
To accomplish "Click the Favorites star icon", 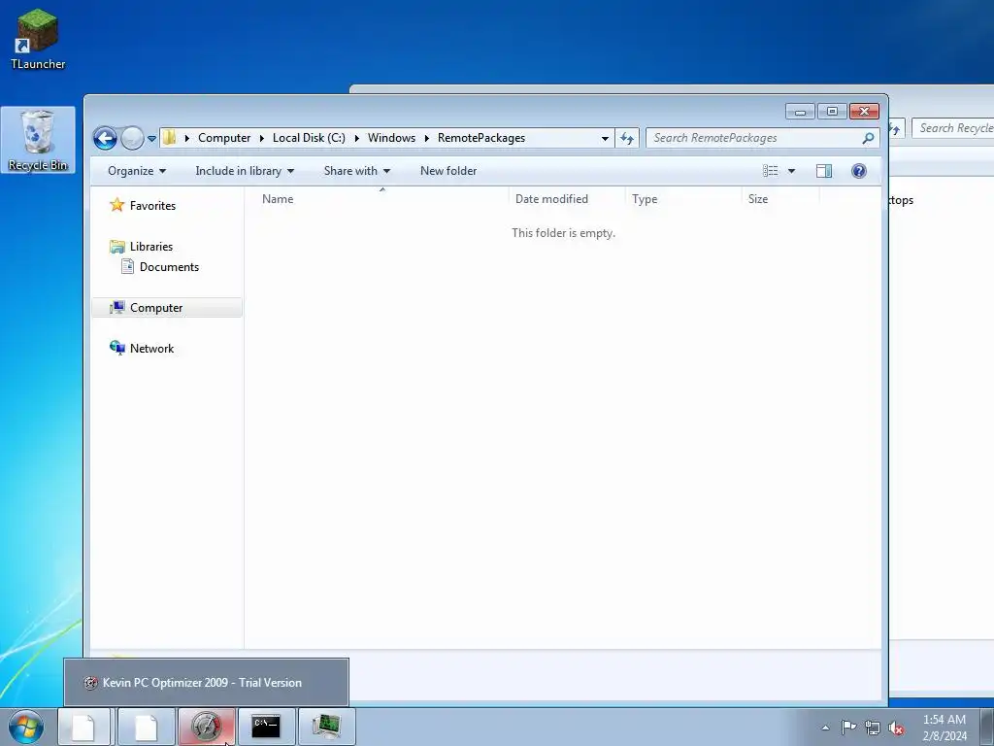I will [x=116, y=205].
